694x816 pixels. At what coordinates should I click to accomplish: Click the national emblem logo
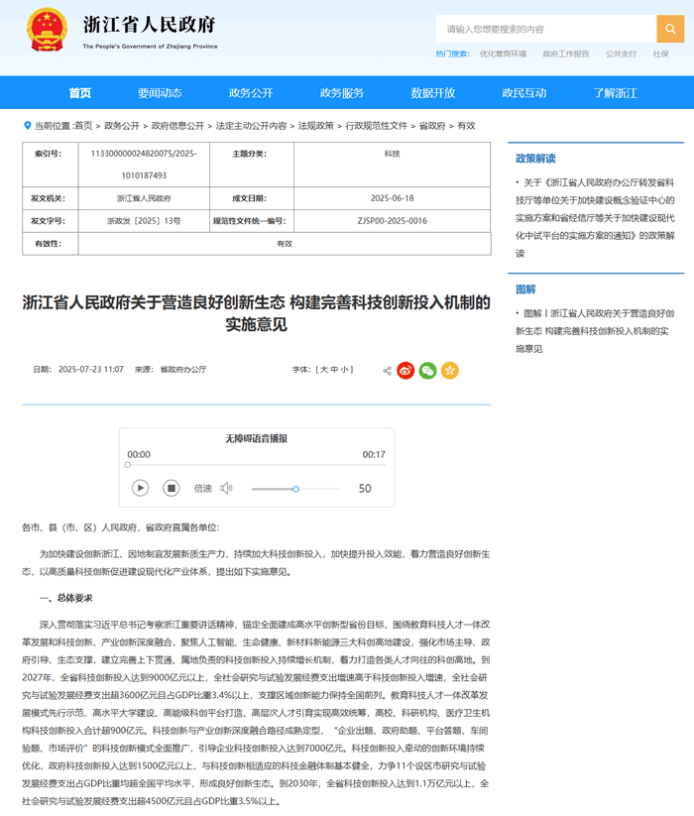(46, 31)
